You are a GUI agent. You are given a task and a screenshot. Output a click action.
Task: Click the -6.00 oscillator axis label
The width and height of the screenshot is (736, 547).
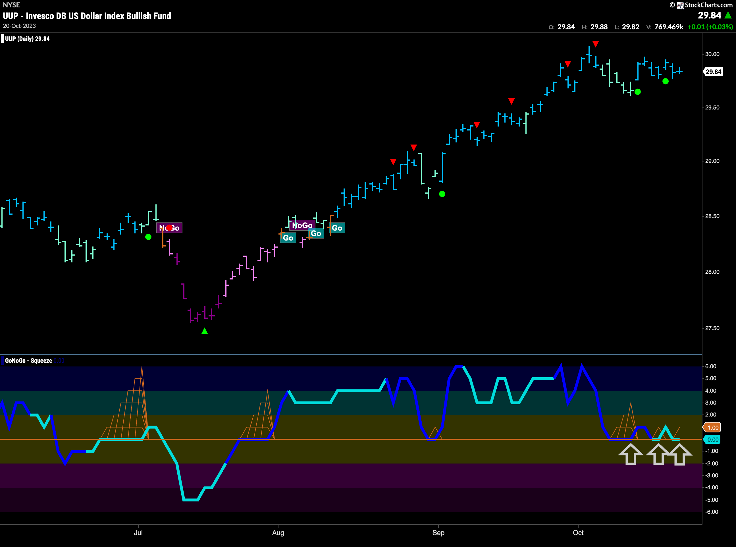(712, 512)
